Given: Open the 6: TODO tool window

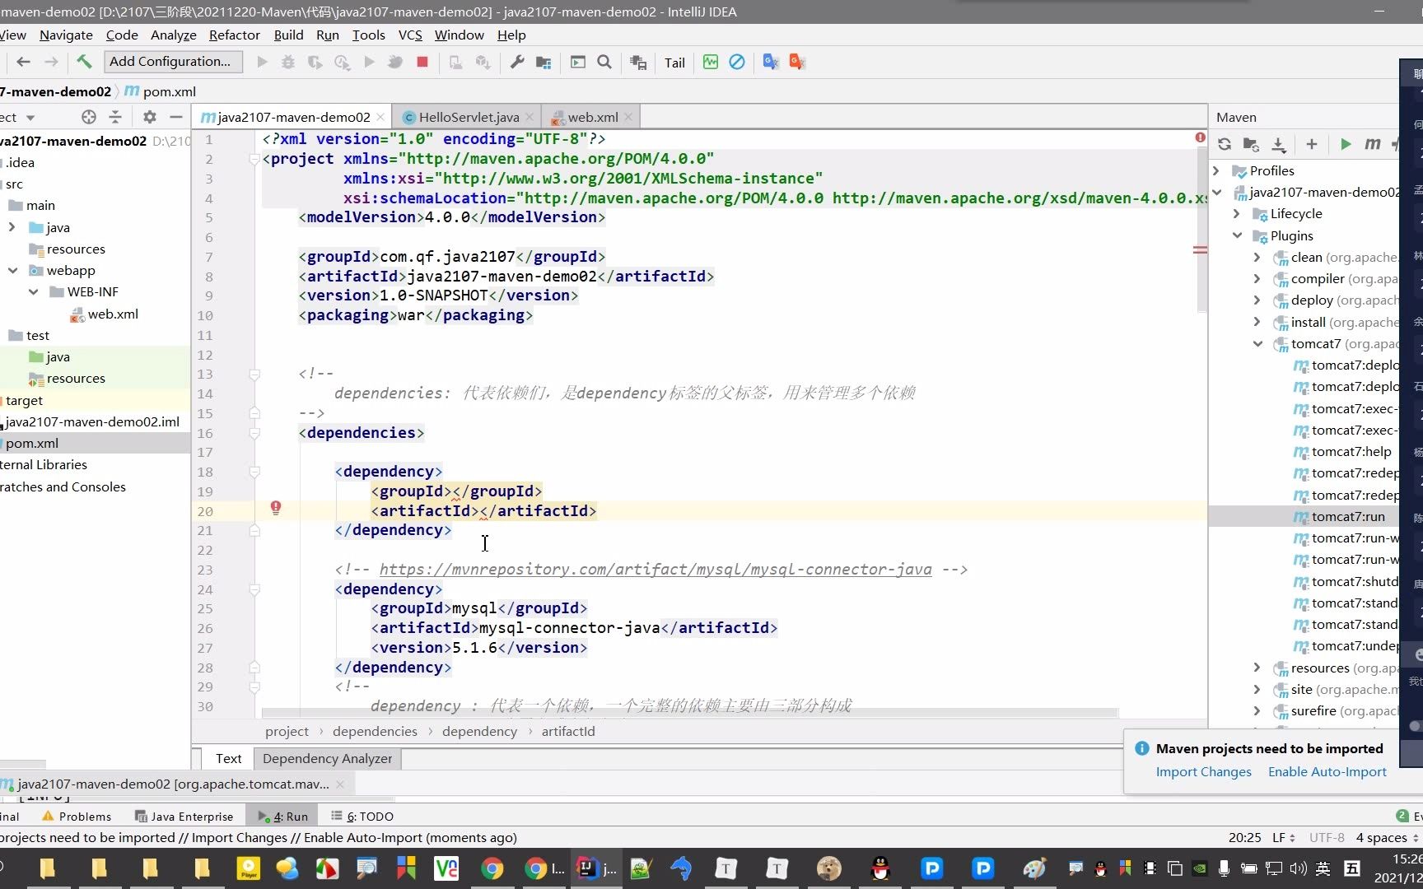Looking at the screenshot, I should tap(362, 816).
